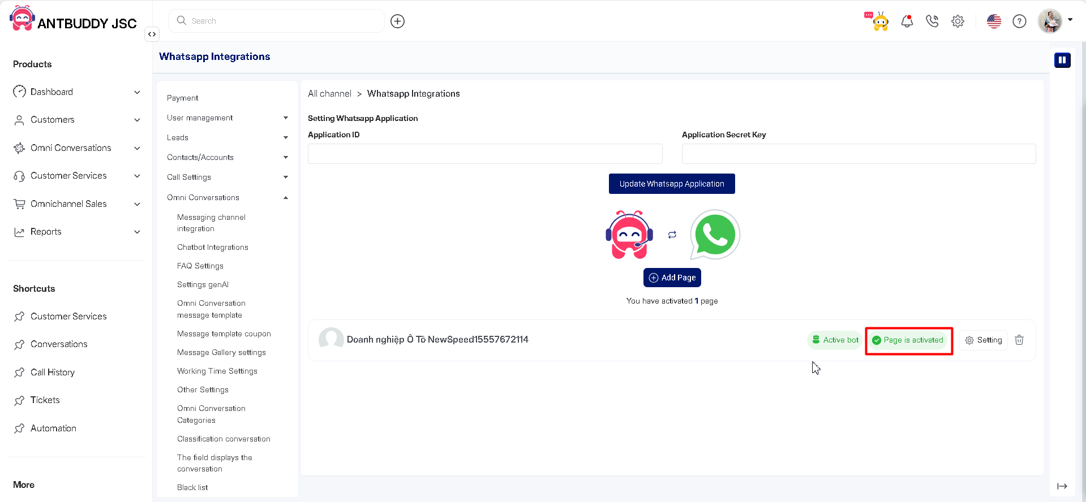Click the search magnifier icon
The width and height of the screenshot is (1086, 502).
click(182, 20)
